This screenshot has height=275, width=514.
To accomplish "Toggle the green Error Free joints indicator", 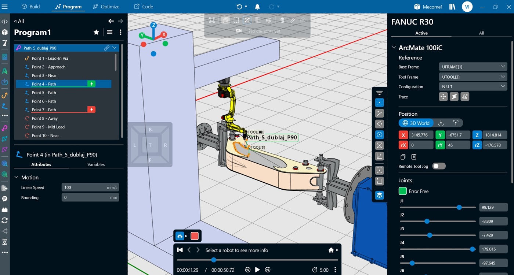I will [x=403, y=191].
